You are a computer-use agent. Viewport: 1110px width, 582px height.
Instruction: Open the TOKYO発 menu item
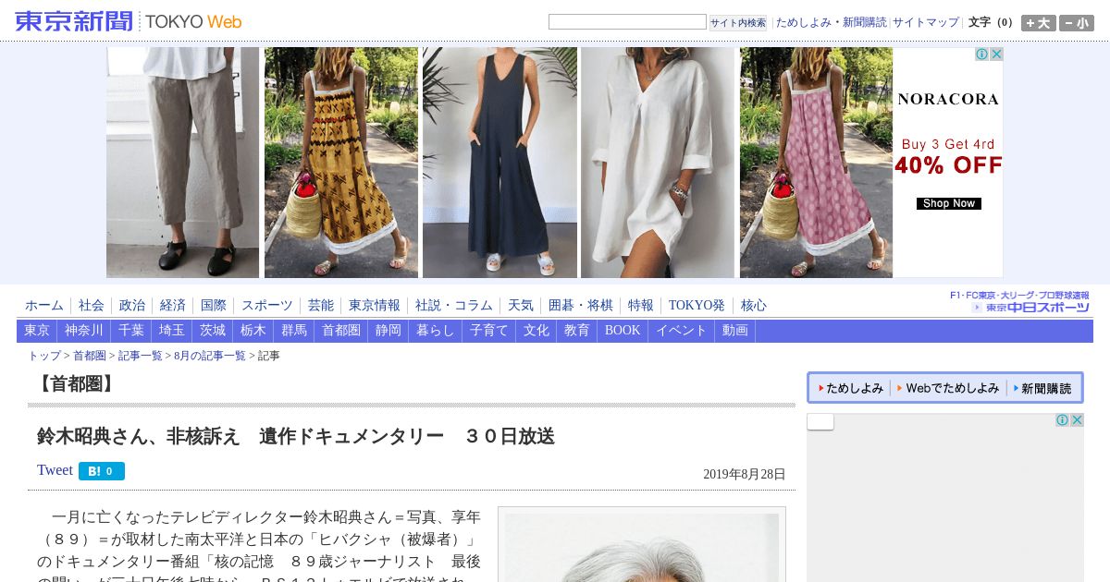click(697, 306)
